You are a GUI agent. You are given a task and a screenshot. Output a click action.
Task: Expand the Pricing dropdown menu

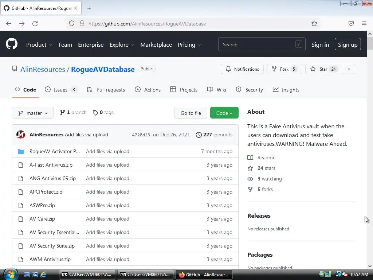pyautogui.click(x=189, y=45)
